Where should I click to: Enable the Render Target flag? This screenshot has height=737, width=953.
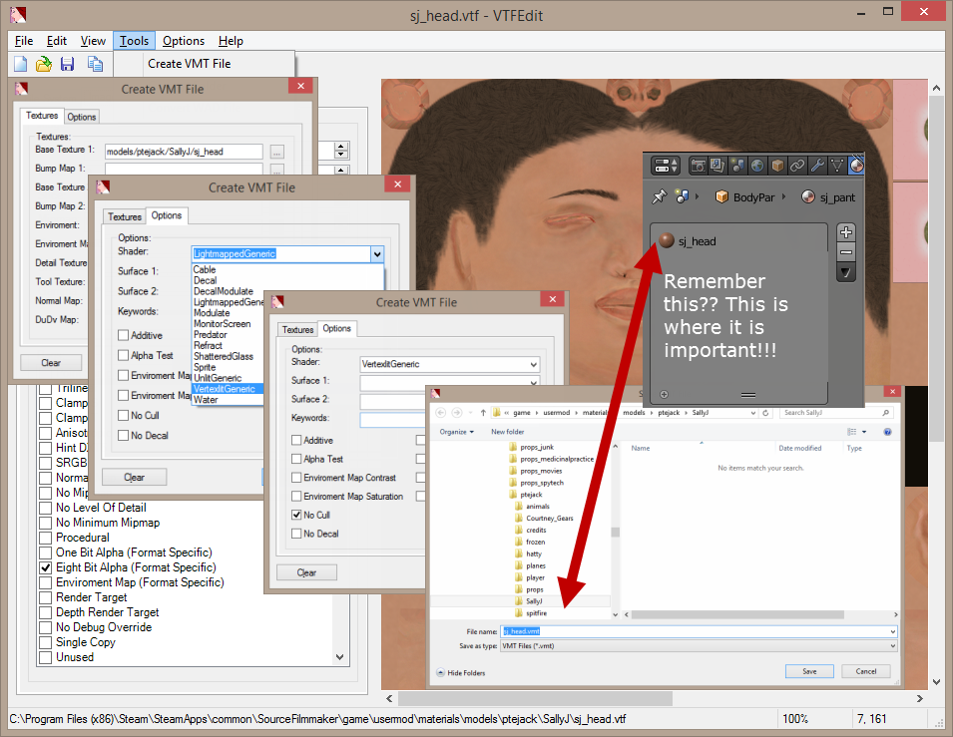point(45,597)
